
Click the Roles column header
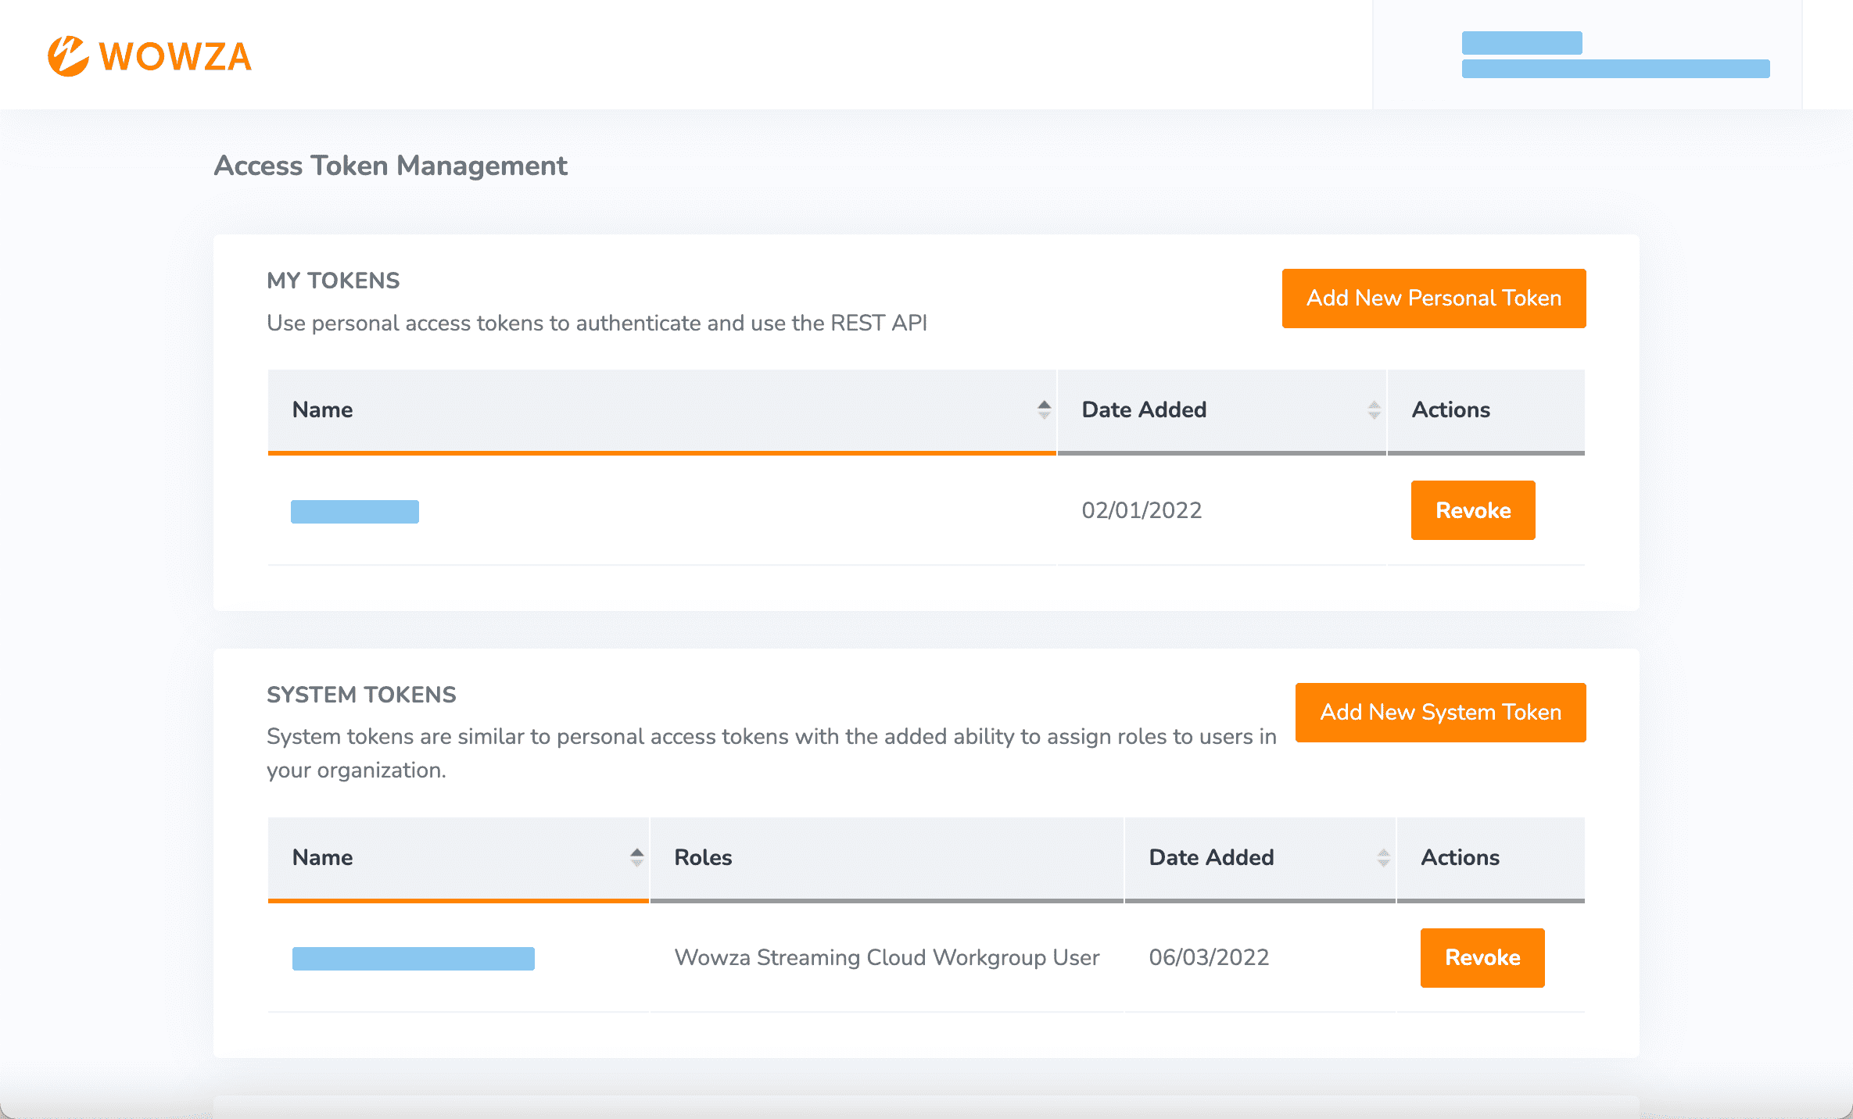702,857
